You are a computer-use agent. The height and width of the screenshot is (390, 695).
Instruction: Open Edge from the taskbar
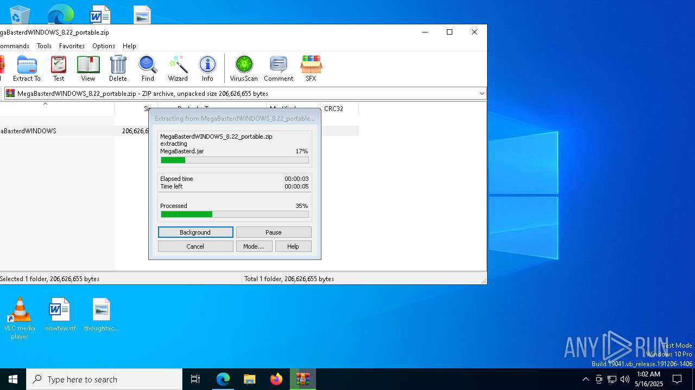[223, 379]
